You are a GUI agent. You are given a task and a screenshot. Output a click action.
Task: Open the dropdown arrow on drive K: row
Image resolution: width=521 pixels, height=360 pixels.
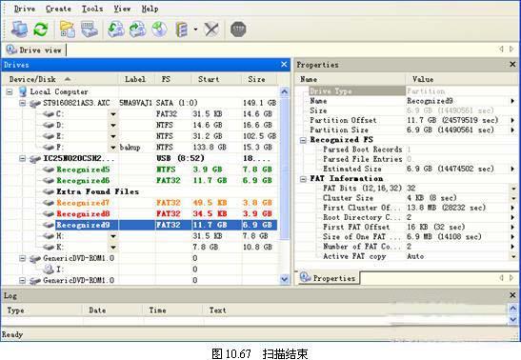pos(113,247)
